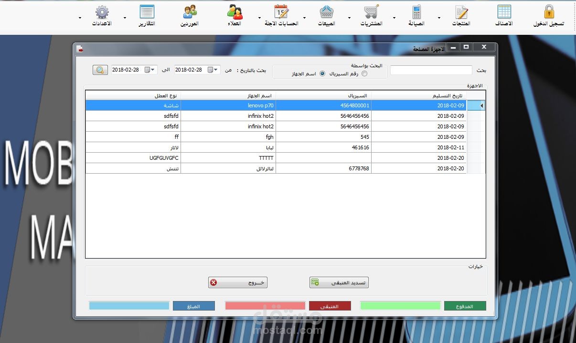576x343 pixels.
Task: Click serial cell 6778768
Action: pos(324,168)
